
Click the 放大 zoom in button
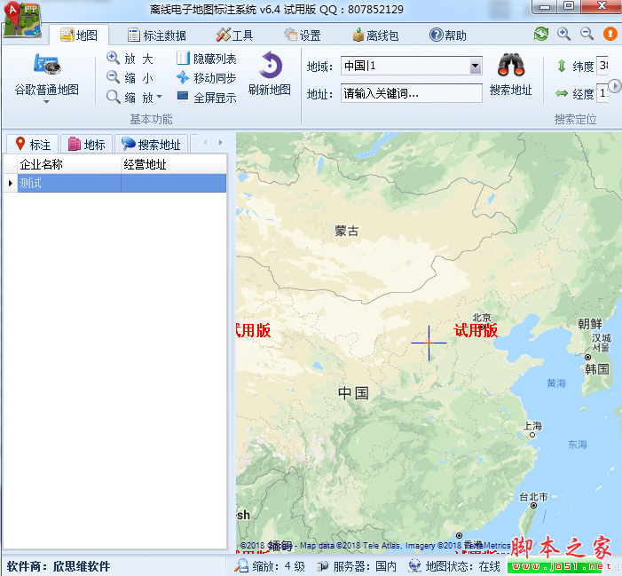pos(130,59)
